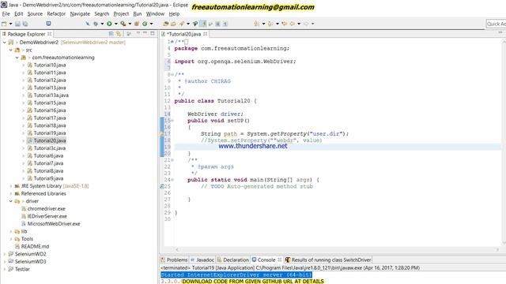506x284 pixels.
Task: Collapse the src folder node
Action: coord(10,50)
